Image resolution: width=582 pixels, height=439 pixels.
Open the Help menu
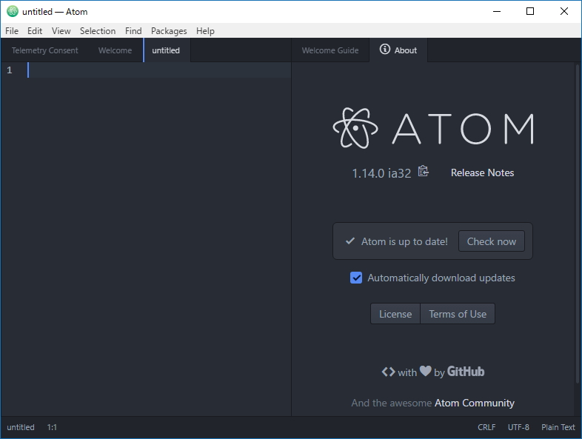coord(205,31)
